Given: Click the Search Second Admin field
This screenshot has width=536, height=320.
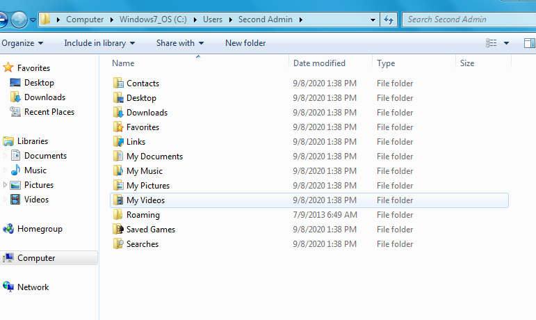Looking at the screenshot, I should (469, 19).
